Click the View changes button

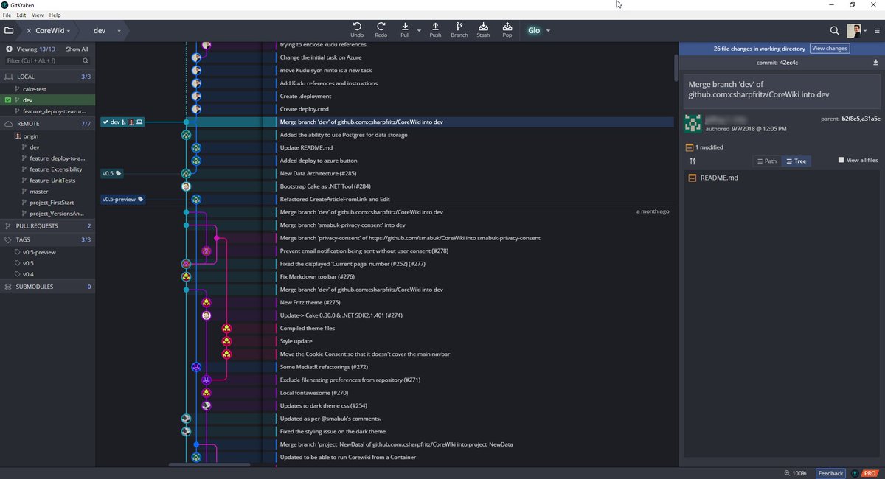pyautogui.click(x=830, y=48)
